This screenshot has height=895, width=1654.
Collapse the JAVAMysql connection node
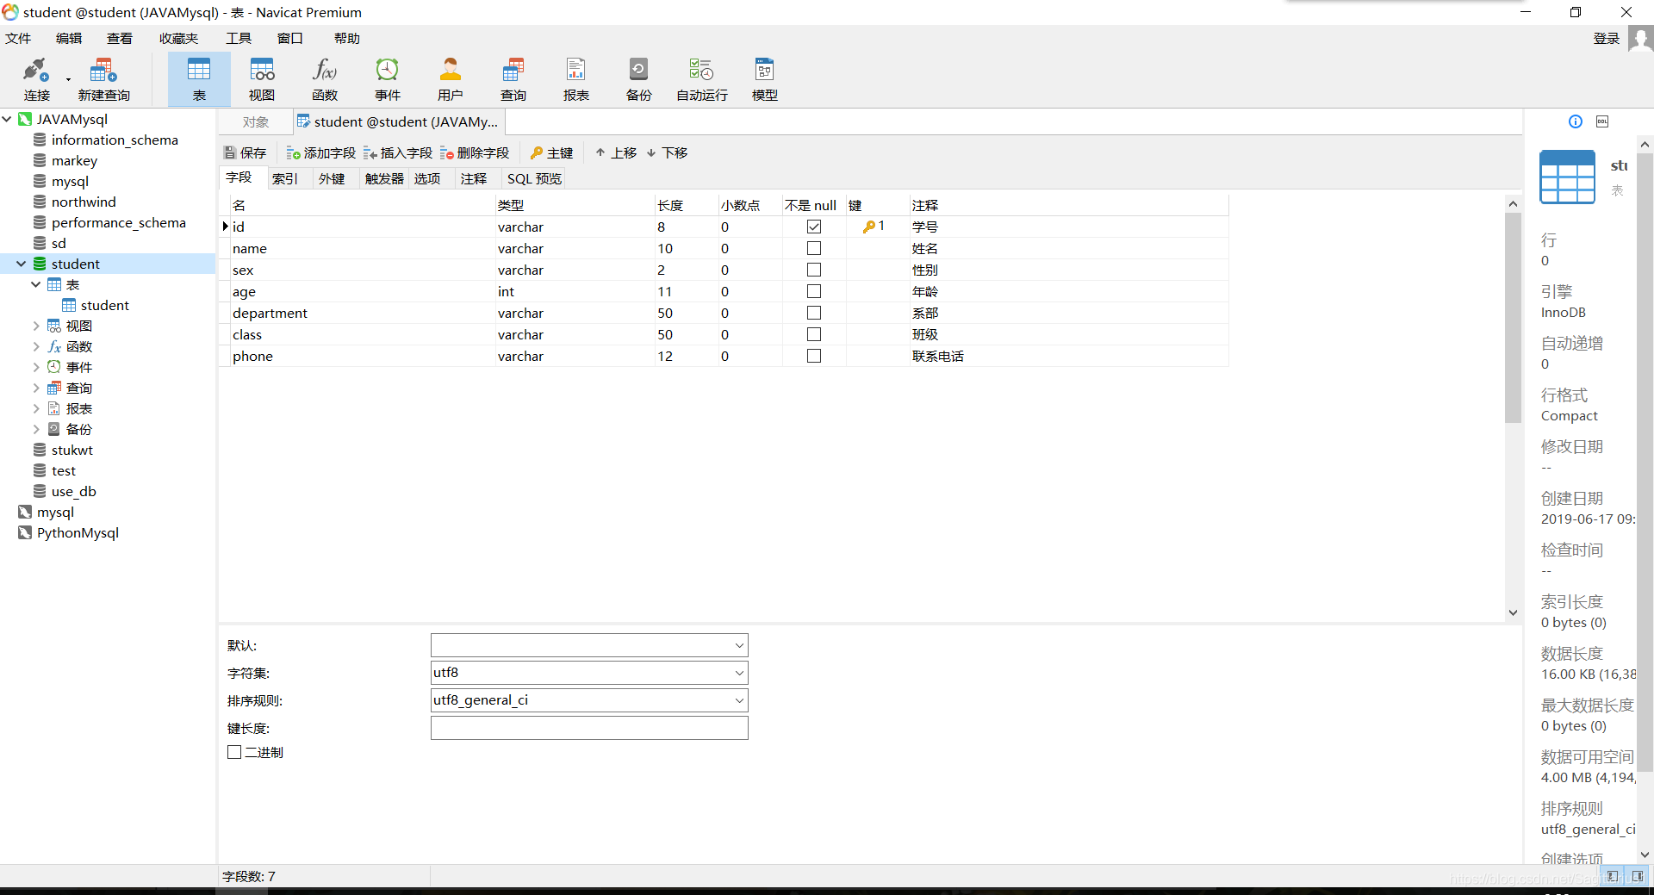(x=7, y=119)
